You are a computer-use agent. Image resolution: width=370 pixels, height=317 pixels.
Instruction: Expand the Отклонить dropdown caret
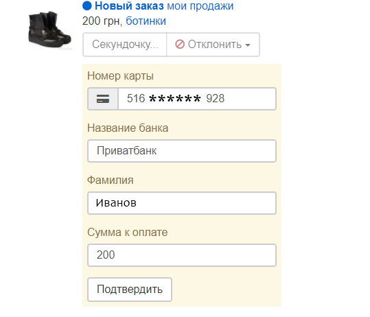[248, 45]
